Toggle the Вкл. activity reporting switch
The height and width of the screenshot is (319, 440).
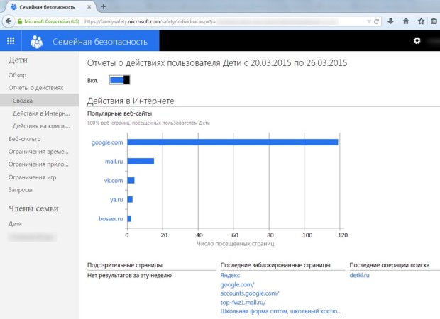click(x=119, y=80)
